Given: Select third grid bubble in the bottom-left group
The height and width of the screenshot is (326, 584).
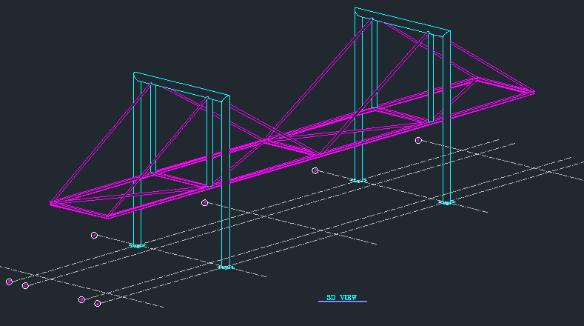Looking at the screenshot, I should click(x=81, y=299).
